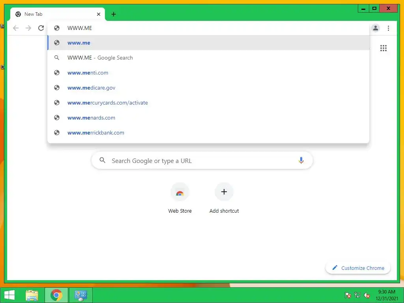Click the browser back arrow

[16, 28]
